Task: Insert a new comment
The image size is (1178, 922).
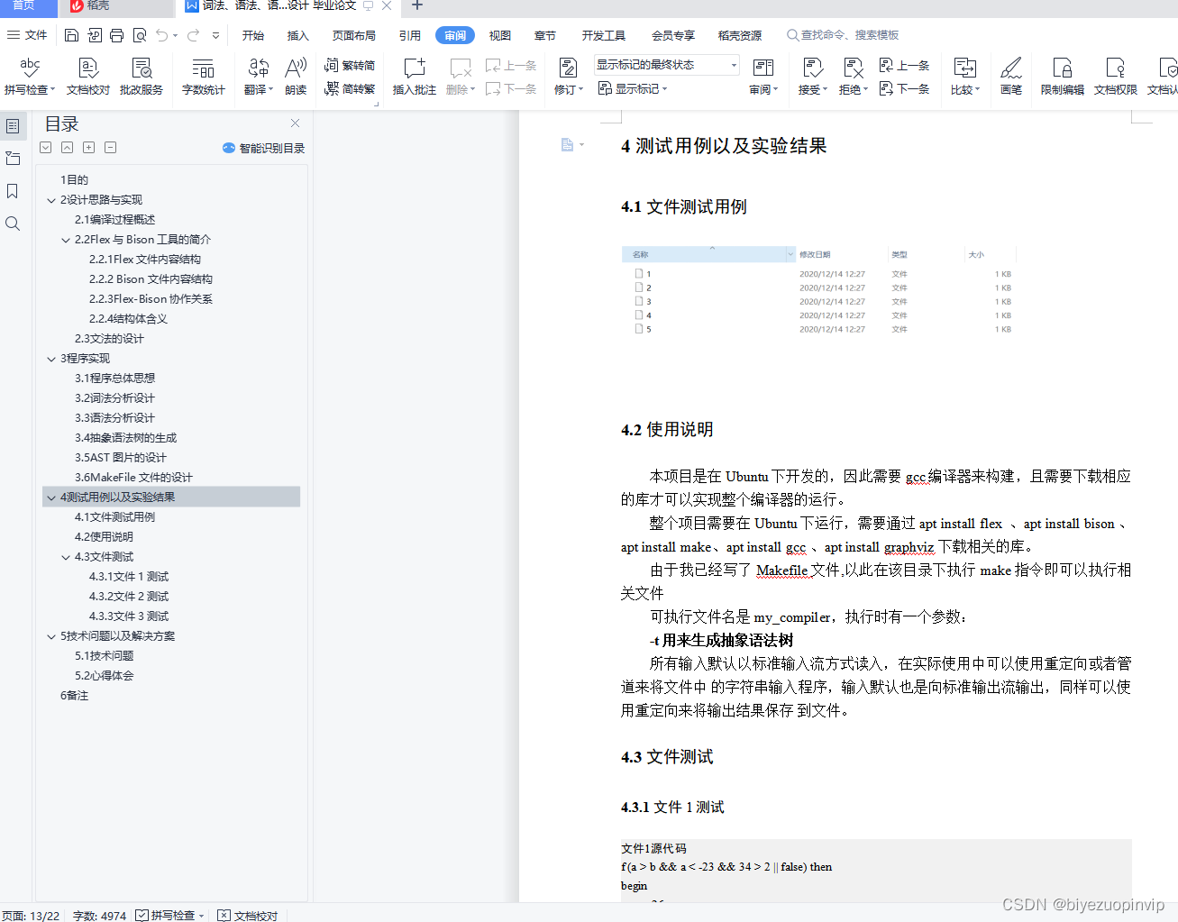Action: [x=415, y=76]
